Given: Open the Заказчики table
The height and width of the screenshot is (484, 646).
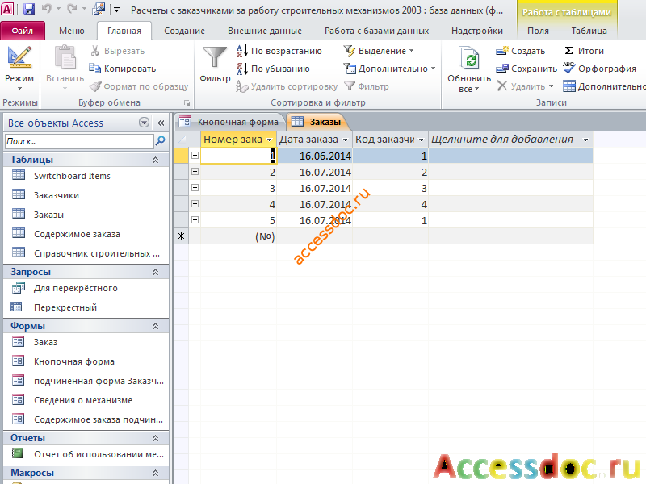Looking at the screenshot, I should [x=57, y=195].
